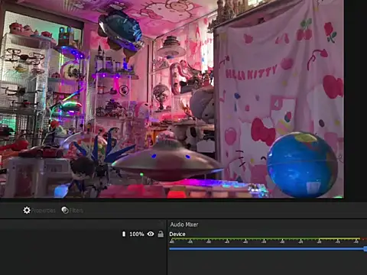This screenshot has height=275, width=367.
Task: Click the blue volume slider handle
Action: pyautogui.click(x=365, y=249)
